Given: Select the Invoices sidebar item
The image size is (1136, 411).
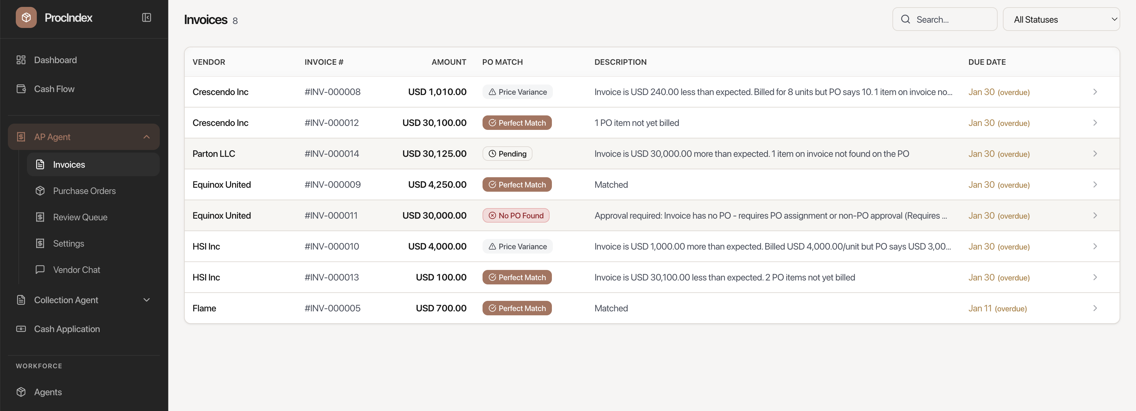Looking at the screenshot, I should 69,164.
